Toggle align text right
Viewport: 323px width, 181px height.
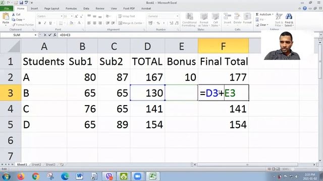tap(100, 23)
